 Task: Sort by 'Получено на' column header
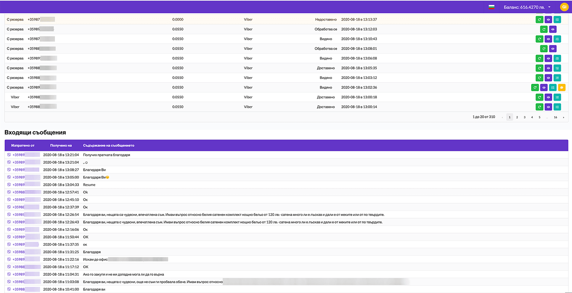(61, 145)
